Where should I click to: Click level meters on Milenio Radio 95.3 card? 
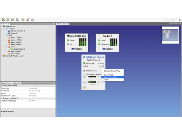[83, 42]
